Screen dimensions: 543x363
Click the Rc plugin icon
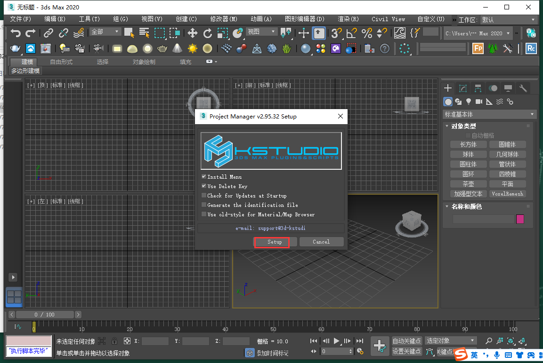531,48
